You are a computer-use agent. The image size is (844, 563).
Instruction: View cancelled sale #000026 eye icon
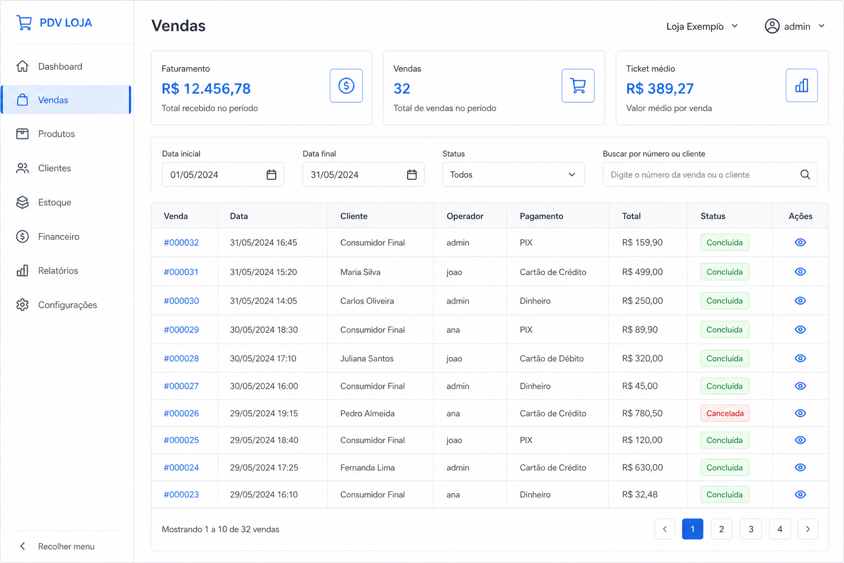pyautogui.click(x=801, y=413)
